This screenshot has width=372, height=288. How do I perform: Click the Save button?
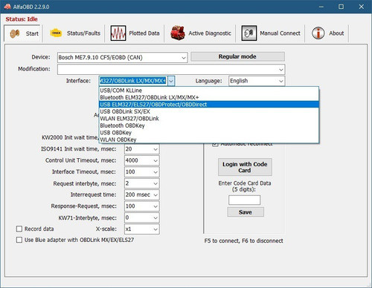pyautogui.click(x=246, y=212)
